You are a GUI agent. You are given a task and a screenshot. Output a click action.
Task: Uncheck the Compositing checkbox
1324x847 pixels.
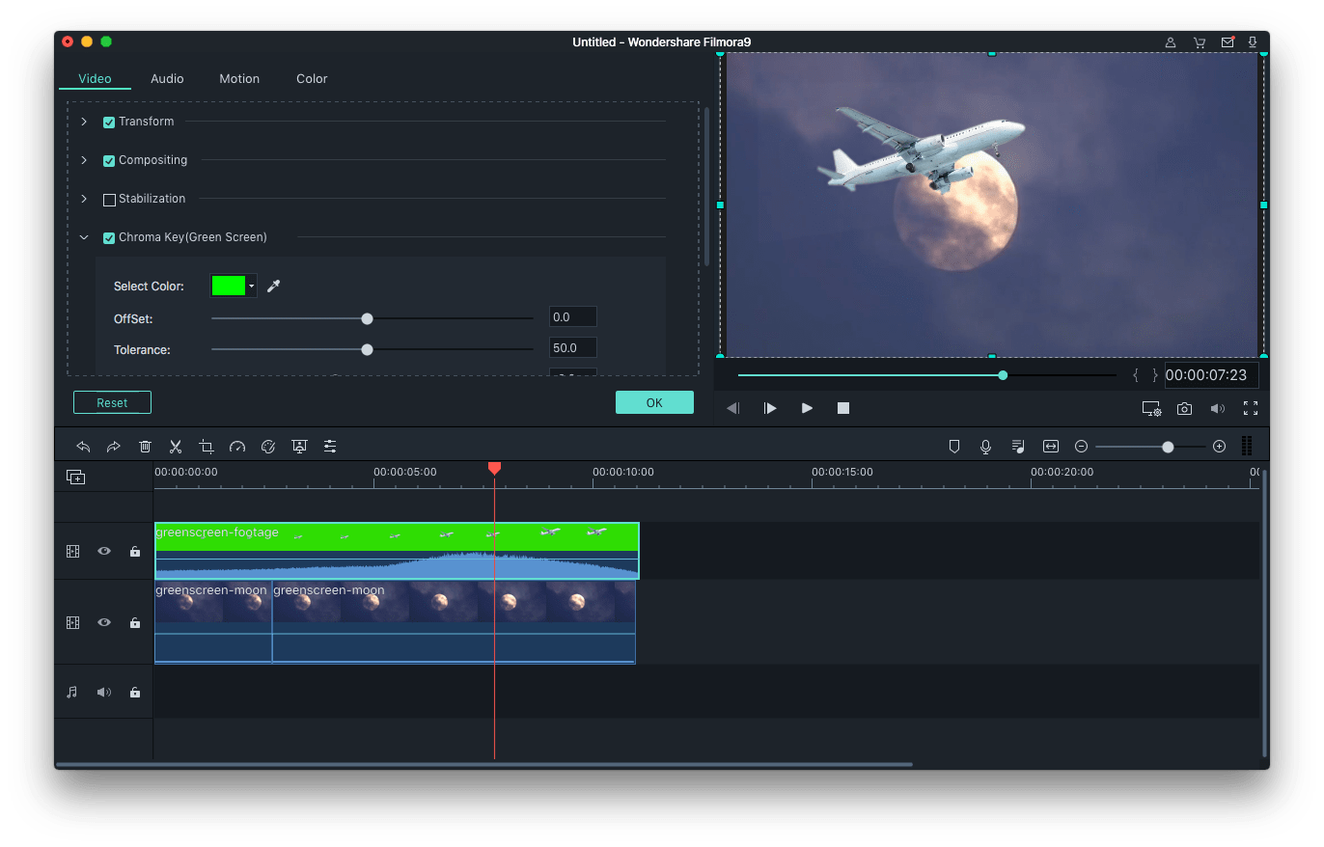point(109,160)
